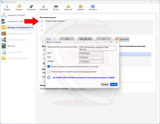Open the Контакты toolbar icon
The height and width of the screenshot is (124, 160).
[93, 7]
